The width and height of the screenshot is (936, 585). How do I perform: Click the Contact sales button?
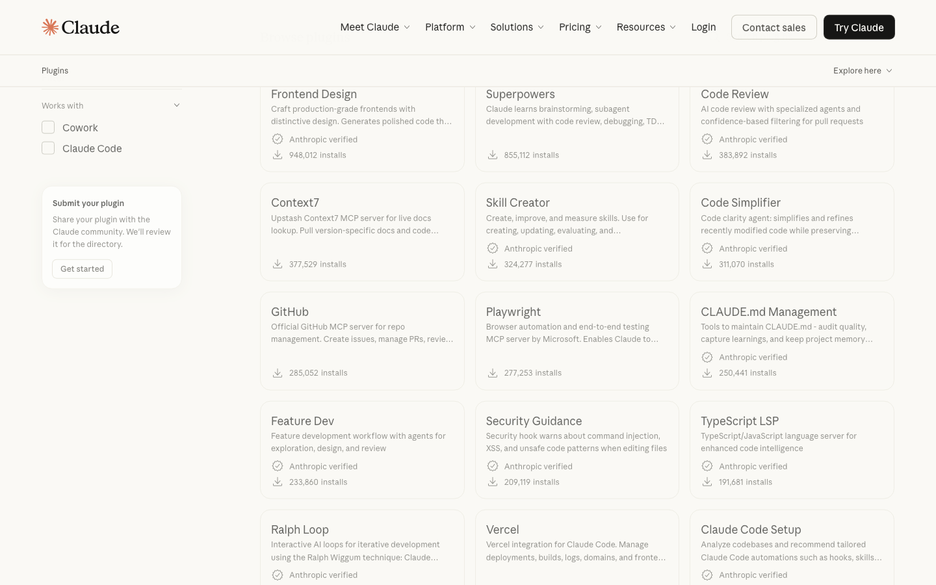773,27
